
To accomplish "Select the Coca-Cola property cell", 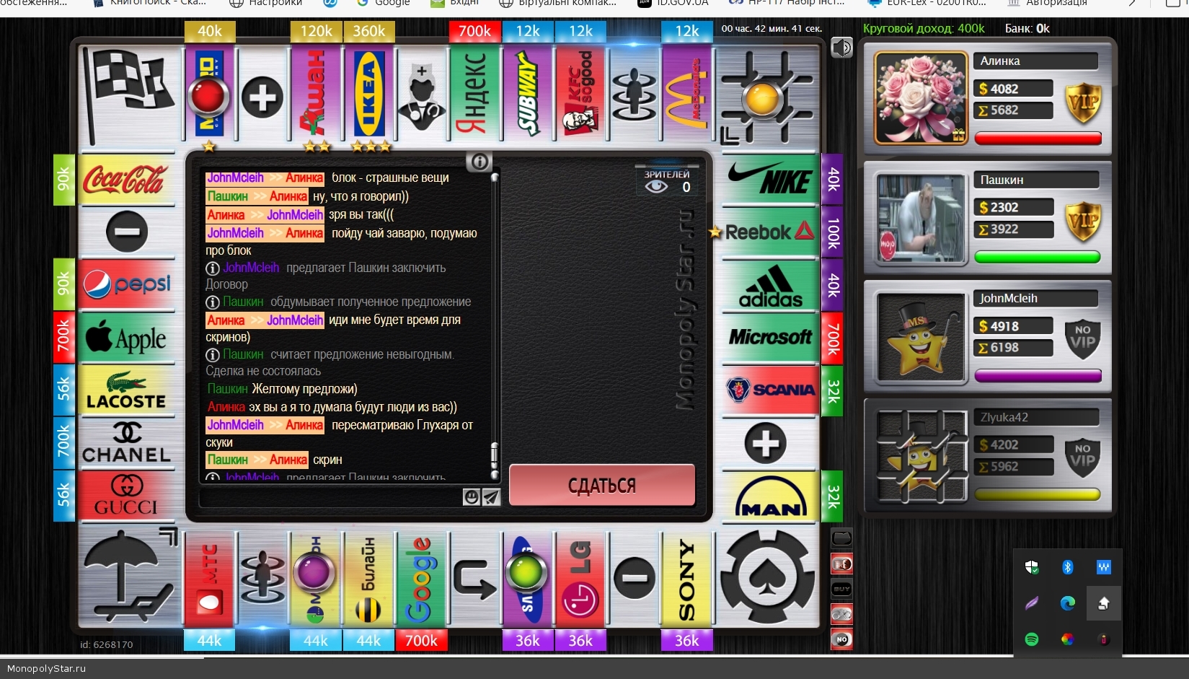I will point(126,179).
